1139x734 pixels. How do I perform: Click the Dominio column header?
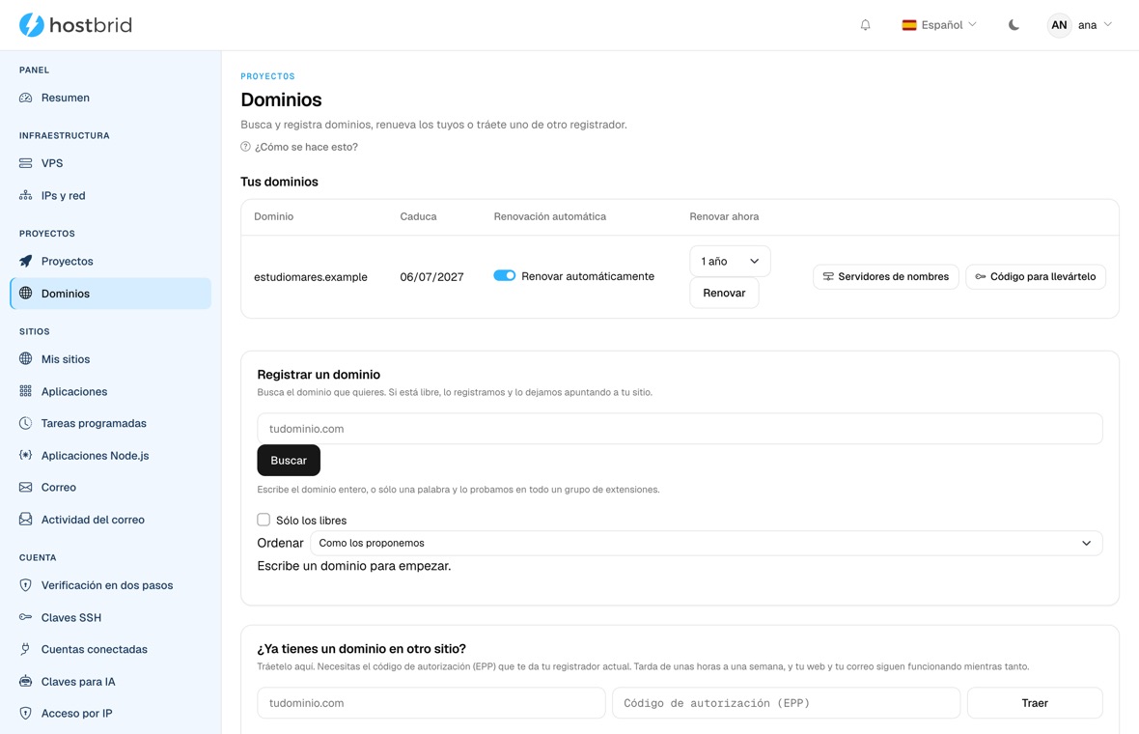point(274,216)
